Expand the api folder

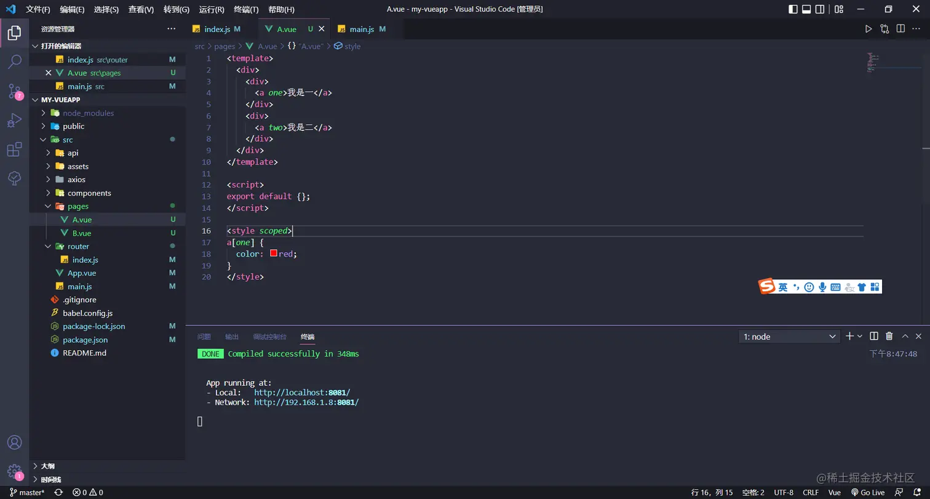[107, 153]
